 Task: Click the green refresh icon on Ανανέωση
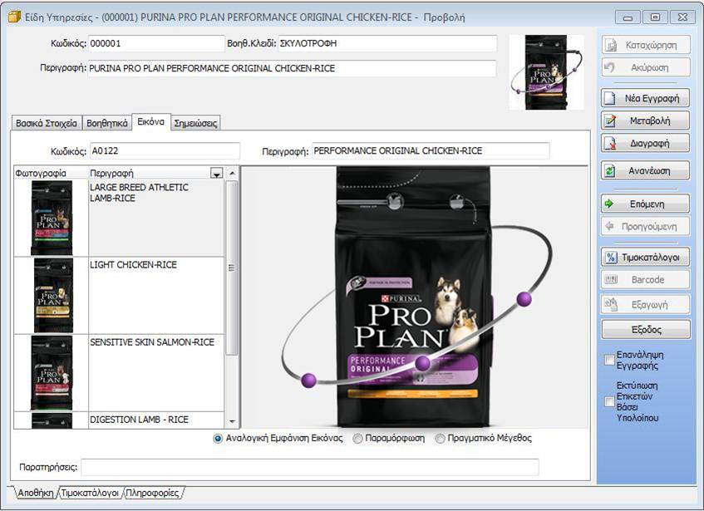coord(610,170)
